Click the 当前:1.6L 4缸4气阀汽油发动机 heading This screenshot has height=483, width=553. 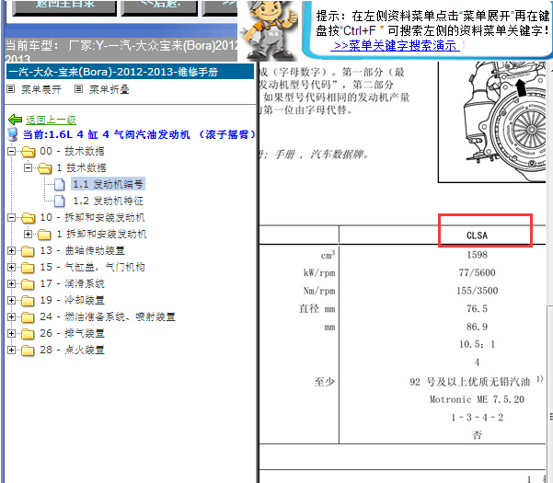tap(139, 134)
